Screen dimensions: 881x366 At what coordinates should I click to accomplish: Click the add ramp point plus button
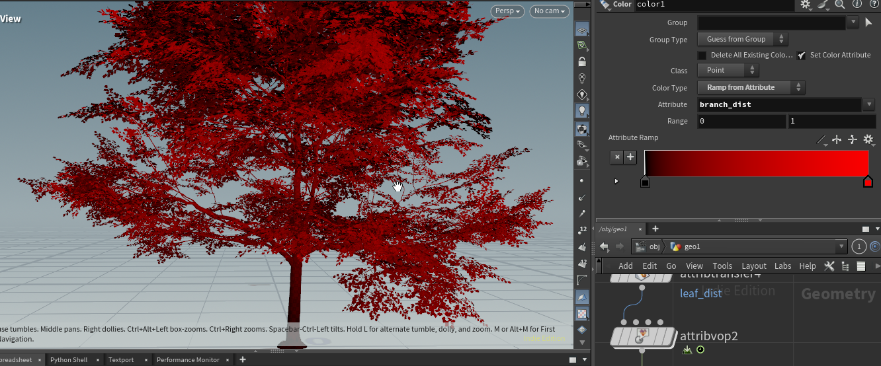[630, 157]
